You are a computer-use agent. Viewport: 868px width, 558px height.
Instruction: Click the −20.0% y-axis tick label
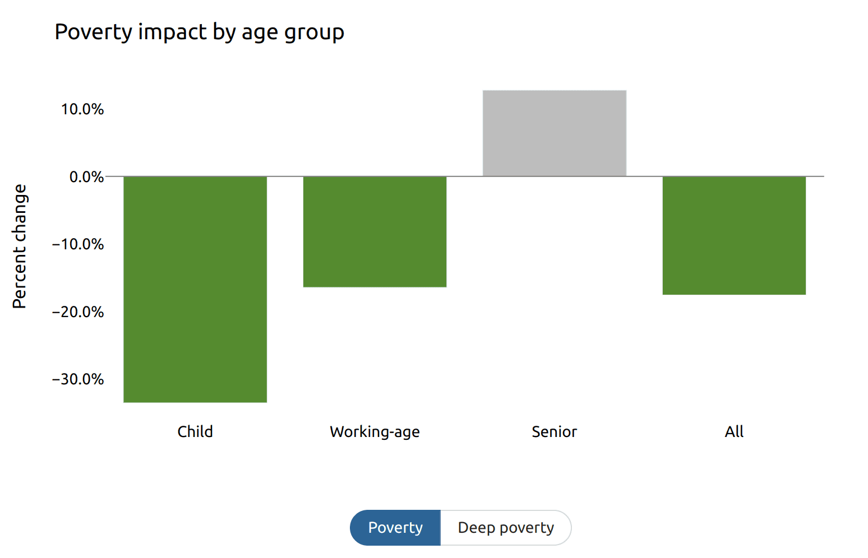(x=78, y=312)
